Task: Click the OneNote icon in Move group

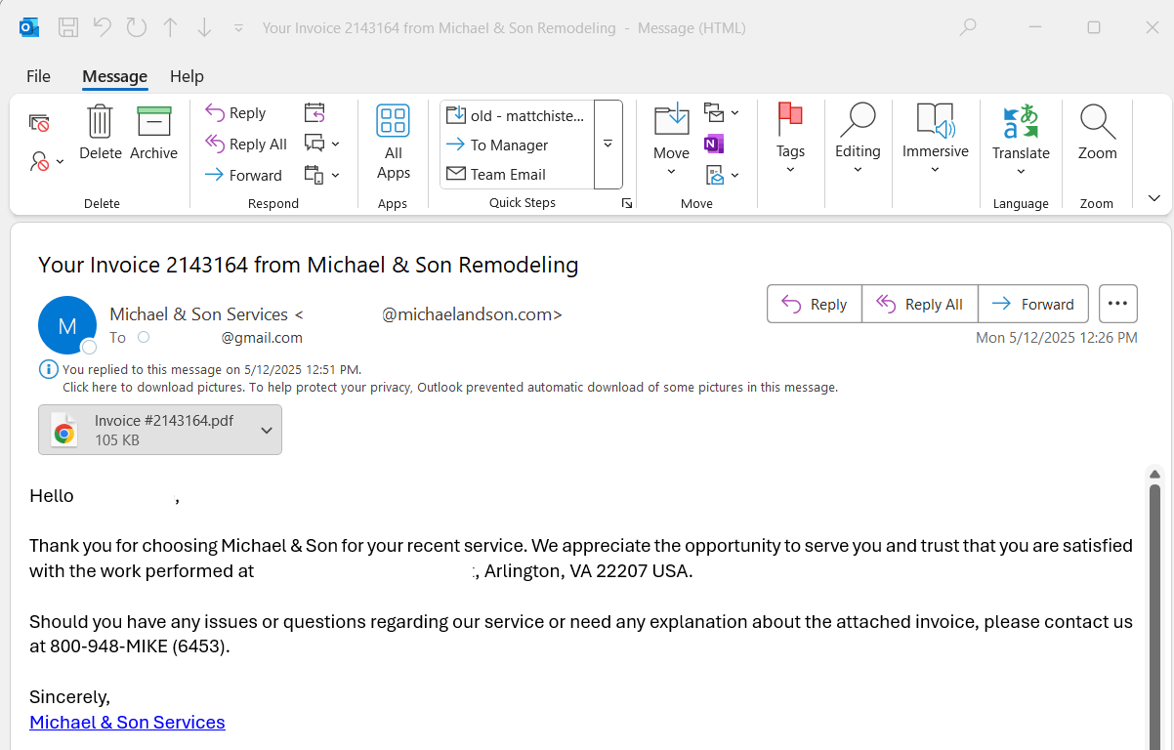Action: (714, 145)
